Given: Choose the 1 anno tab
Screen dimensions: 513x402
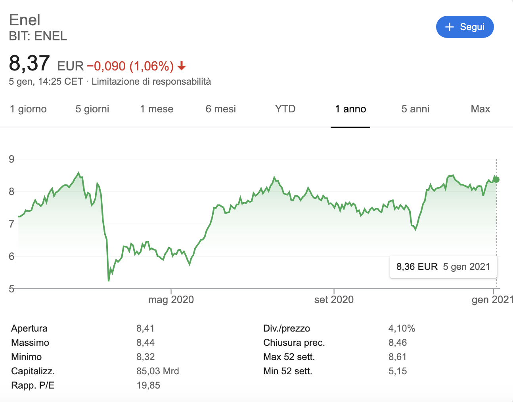Looking at the screenshot, I should (350, 109).
